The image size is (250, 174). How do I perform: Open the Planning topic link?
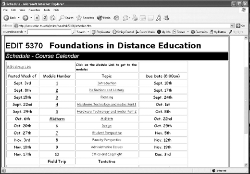coord(107,97)
